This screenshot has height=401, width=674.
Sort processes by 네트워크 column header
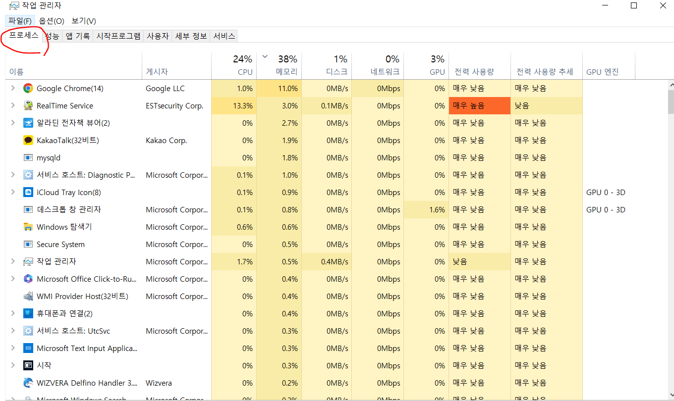tap(378, 66)
